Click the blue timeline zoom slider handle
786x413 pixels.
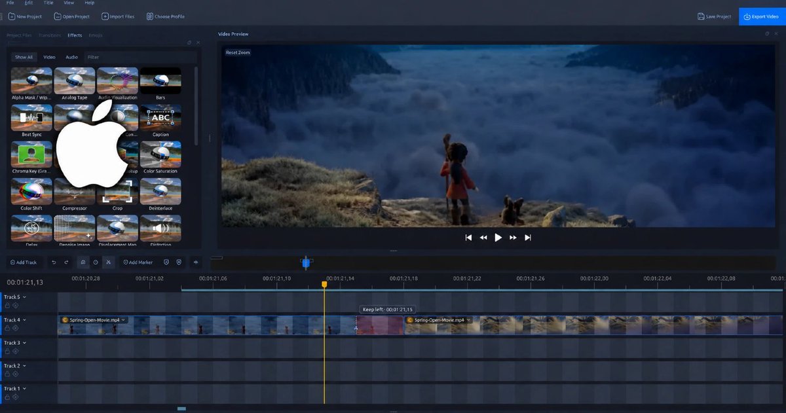coord(306,262)
